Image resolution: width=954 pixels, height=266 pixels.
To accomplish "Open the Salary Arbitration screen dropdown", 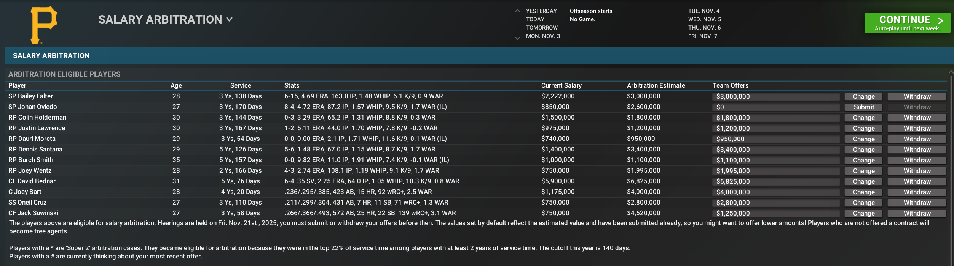I will (x=229, y=19).
